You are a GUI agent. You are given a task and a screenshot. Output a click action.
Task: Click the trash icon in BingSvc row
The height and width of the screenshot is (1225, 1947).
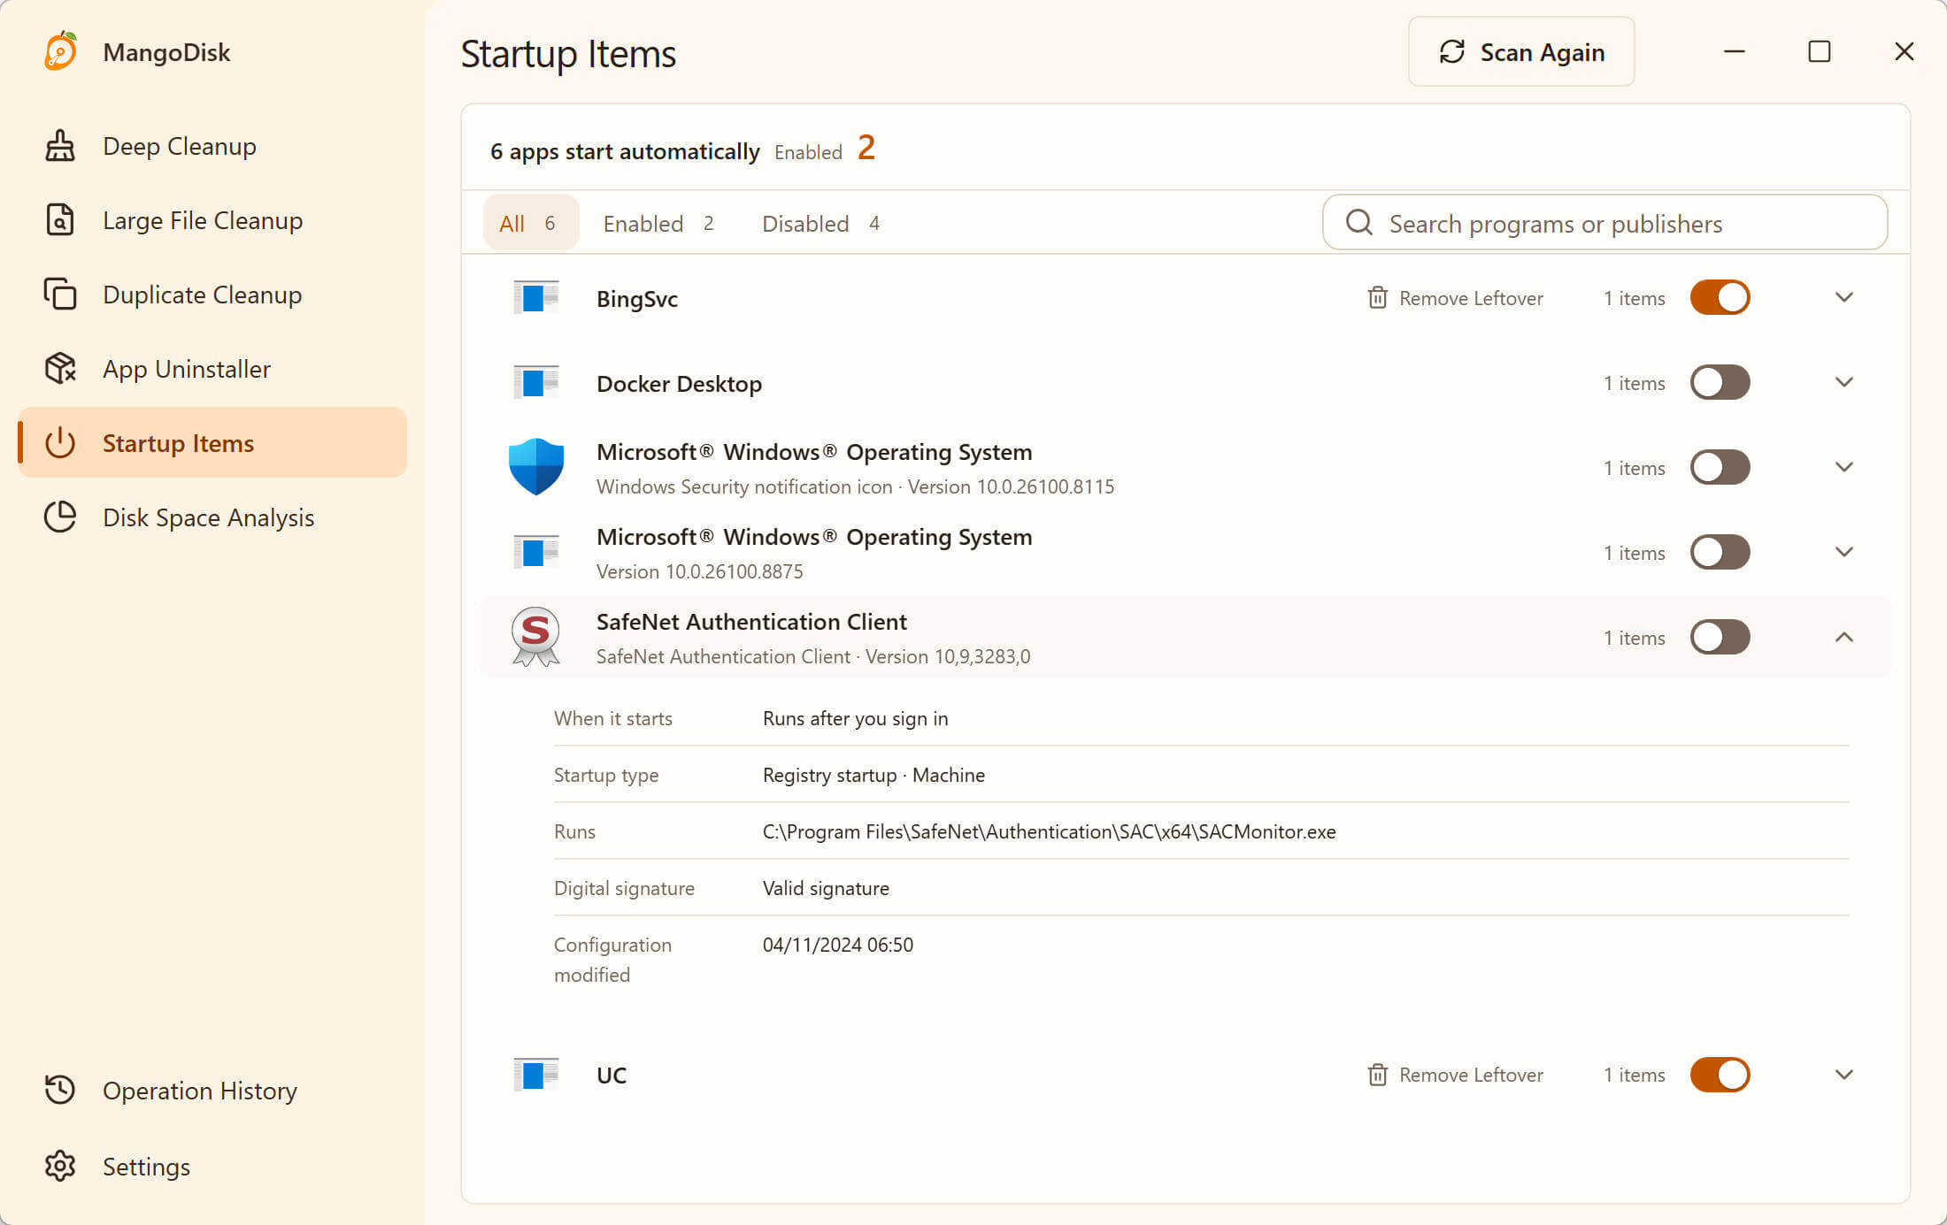tap(1378, 298)
